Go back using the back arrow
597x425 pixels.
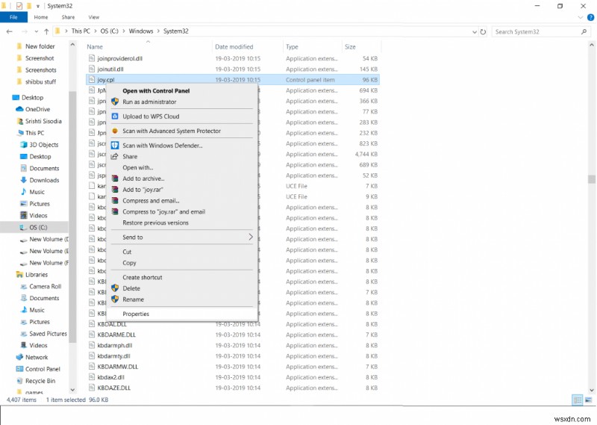[x=10, y=31]
